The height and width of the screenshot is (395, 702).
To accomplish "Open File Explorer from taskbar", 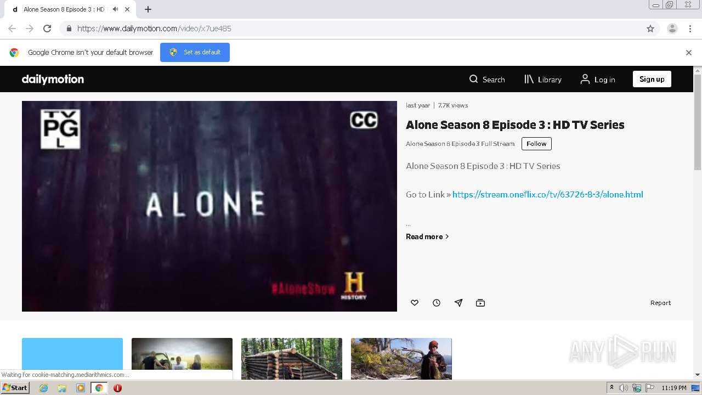I will pos(62,388).
